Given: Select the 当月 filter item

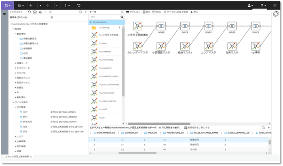Looking at the screenshot, I should 23,112.
